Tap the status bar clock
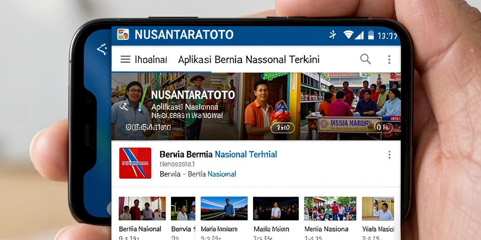481x240 pixels. [388, 36]
